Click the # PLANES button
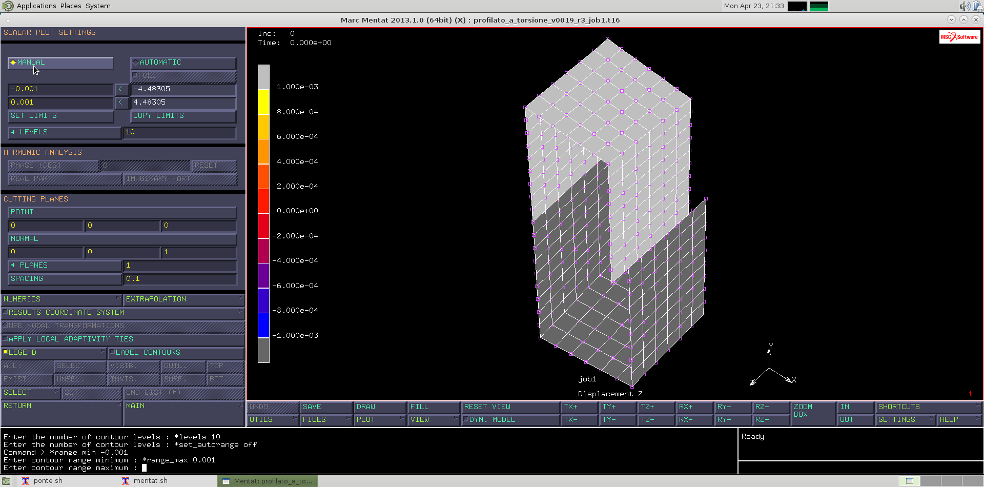Viewport: 984px width, 487px height. [65, 266]
